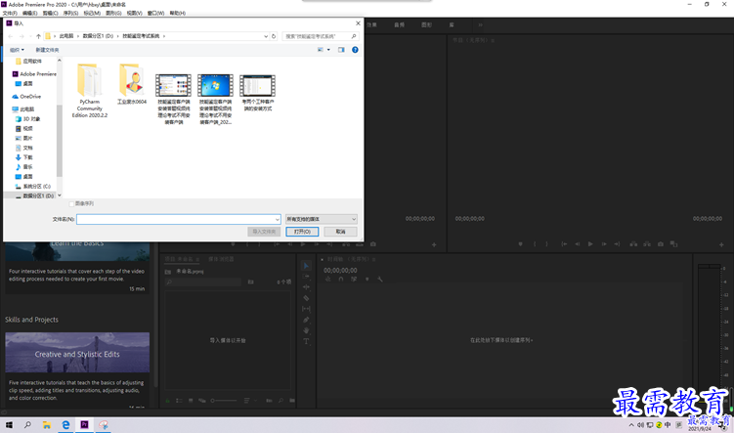The height and width of the screenshot is (433, 734).
Task: Refresh the import dialog folder view
Action: pos(274,36)
